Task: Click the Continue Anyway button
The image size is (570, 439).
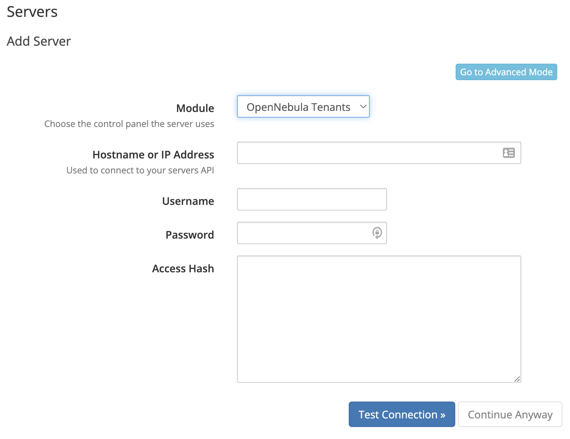Action: [510, 414]
